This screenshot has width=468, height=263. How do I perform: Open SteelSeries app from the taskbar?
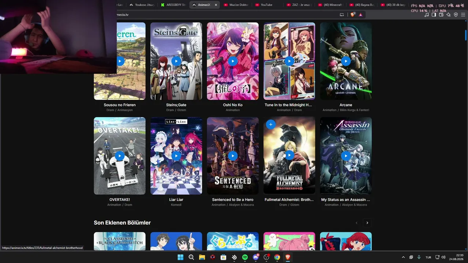click(x=234, y=257)
